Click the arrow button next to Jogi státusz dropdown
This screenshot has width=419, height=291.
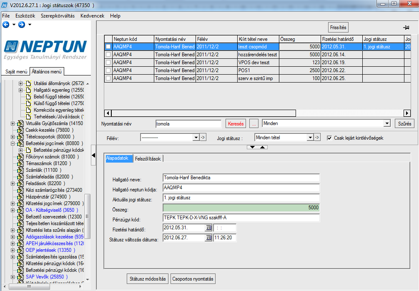click(x=317, y=137)
